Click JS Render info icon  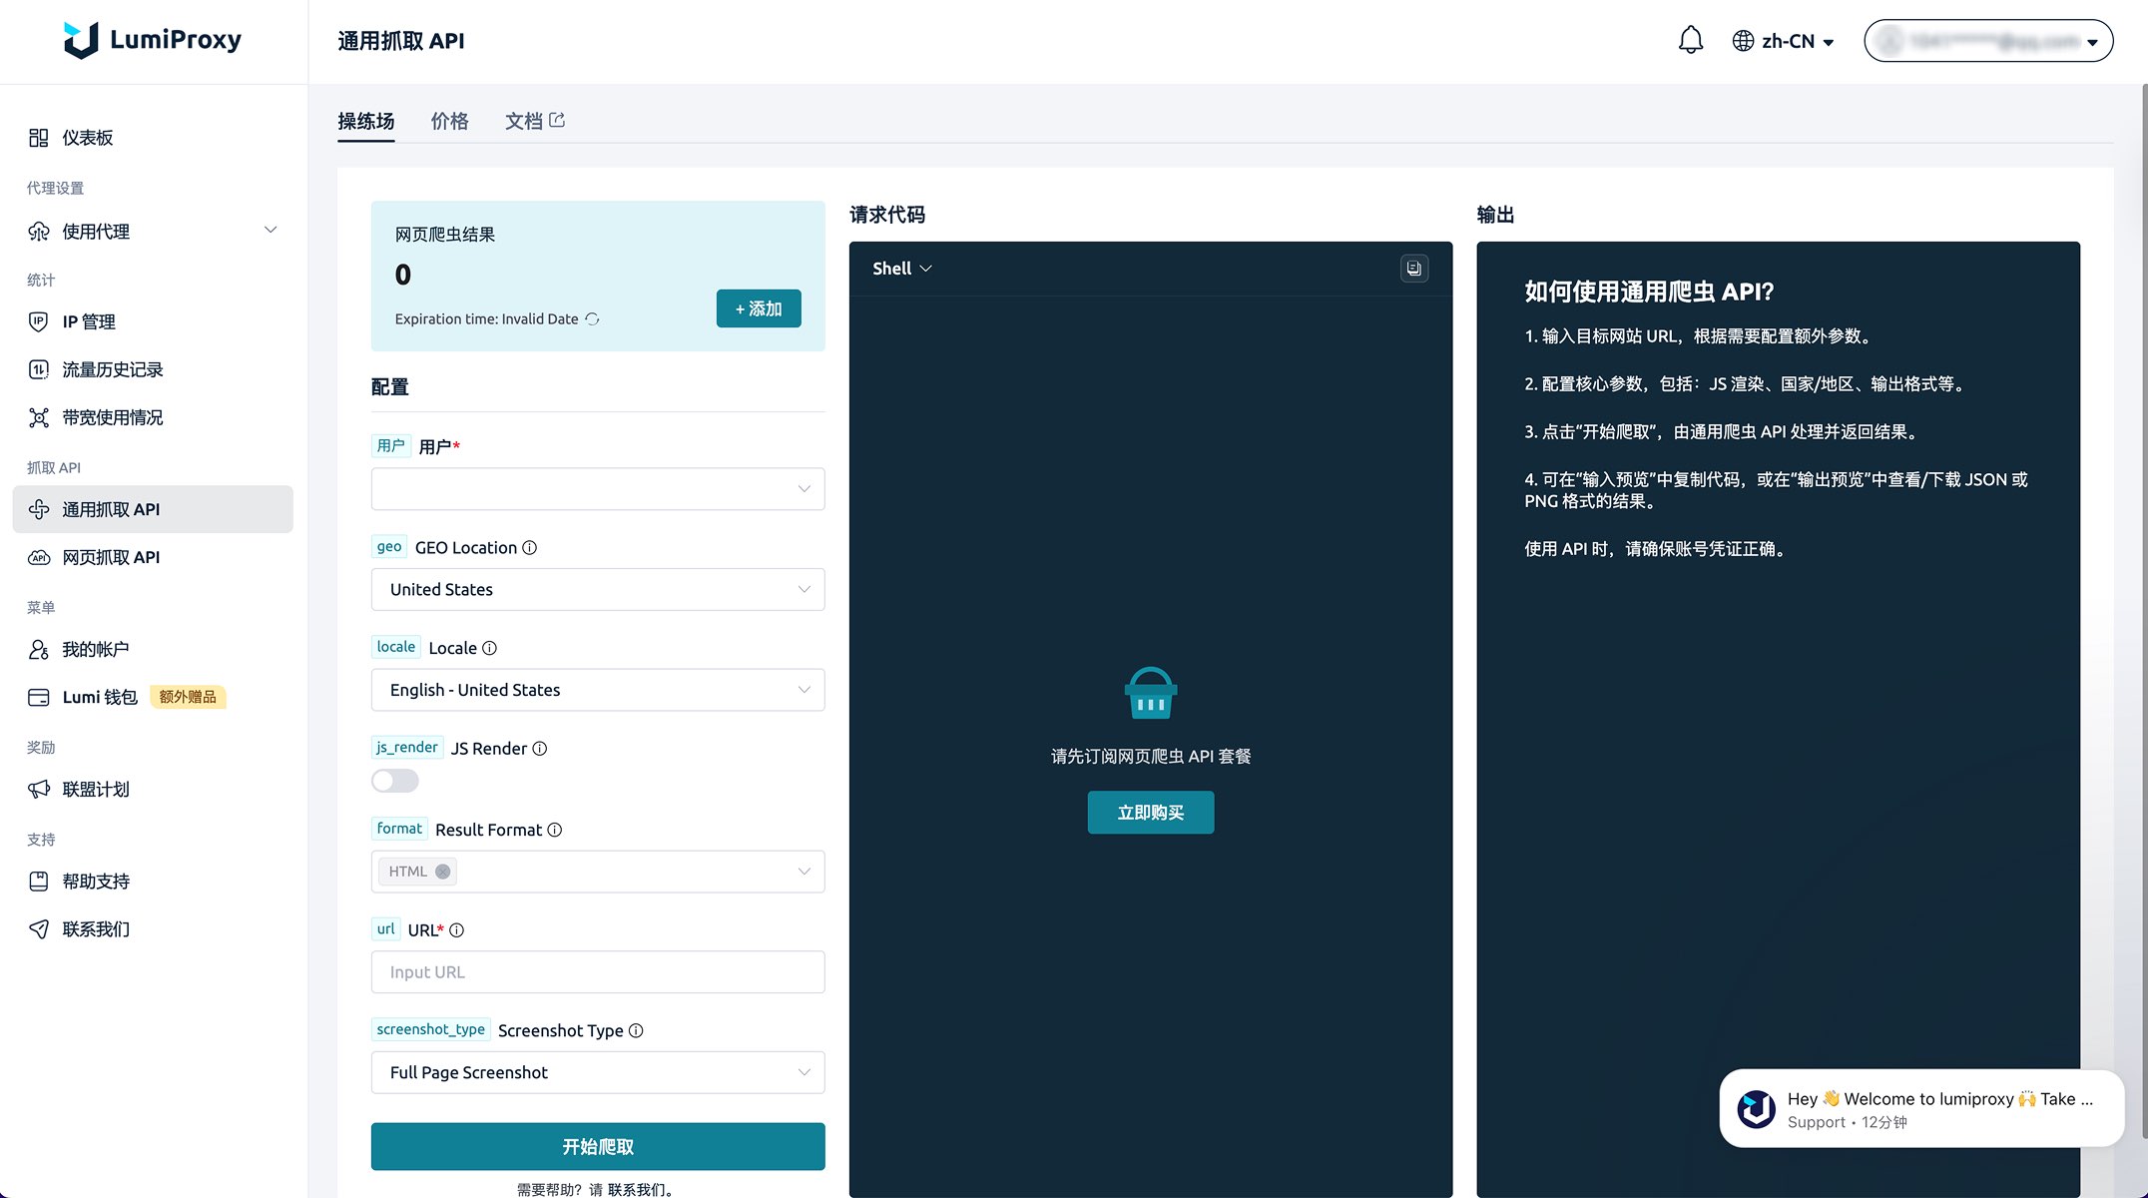[x=539, y=748]
